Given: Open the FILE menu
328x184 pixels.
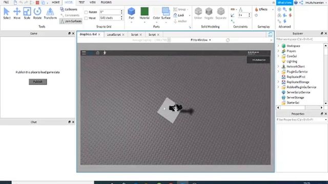Looking at the screenshot, I should [x=6, y=2].
